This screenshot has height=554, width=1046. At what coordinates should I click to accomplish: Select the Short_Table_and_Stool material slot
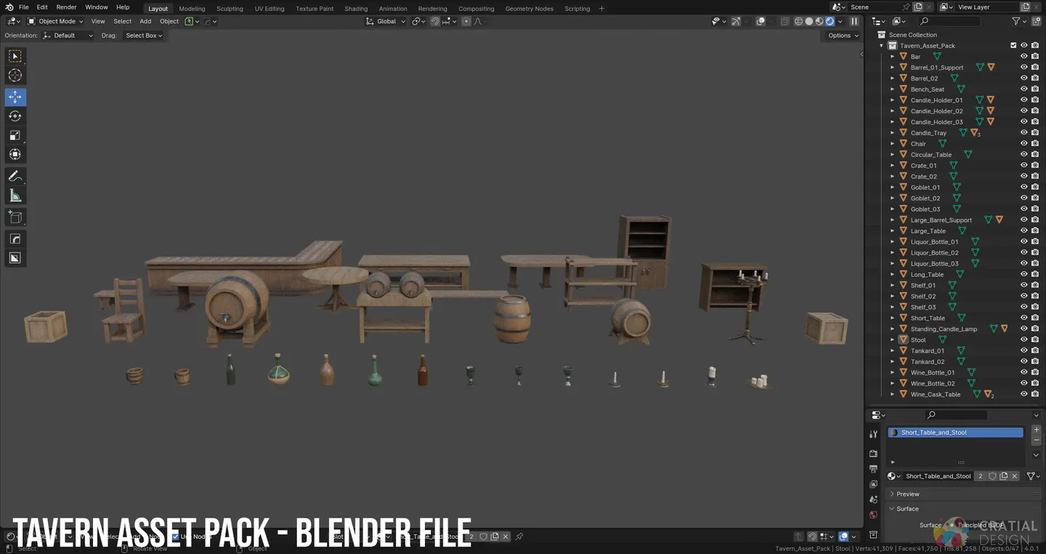[955, 432]
